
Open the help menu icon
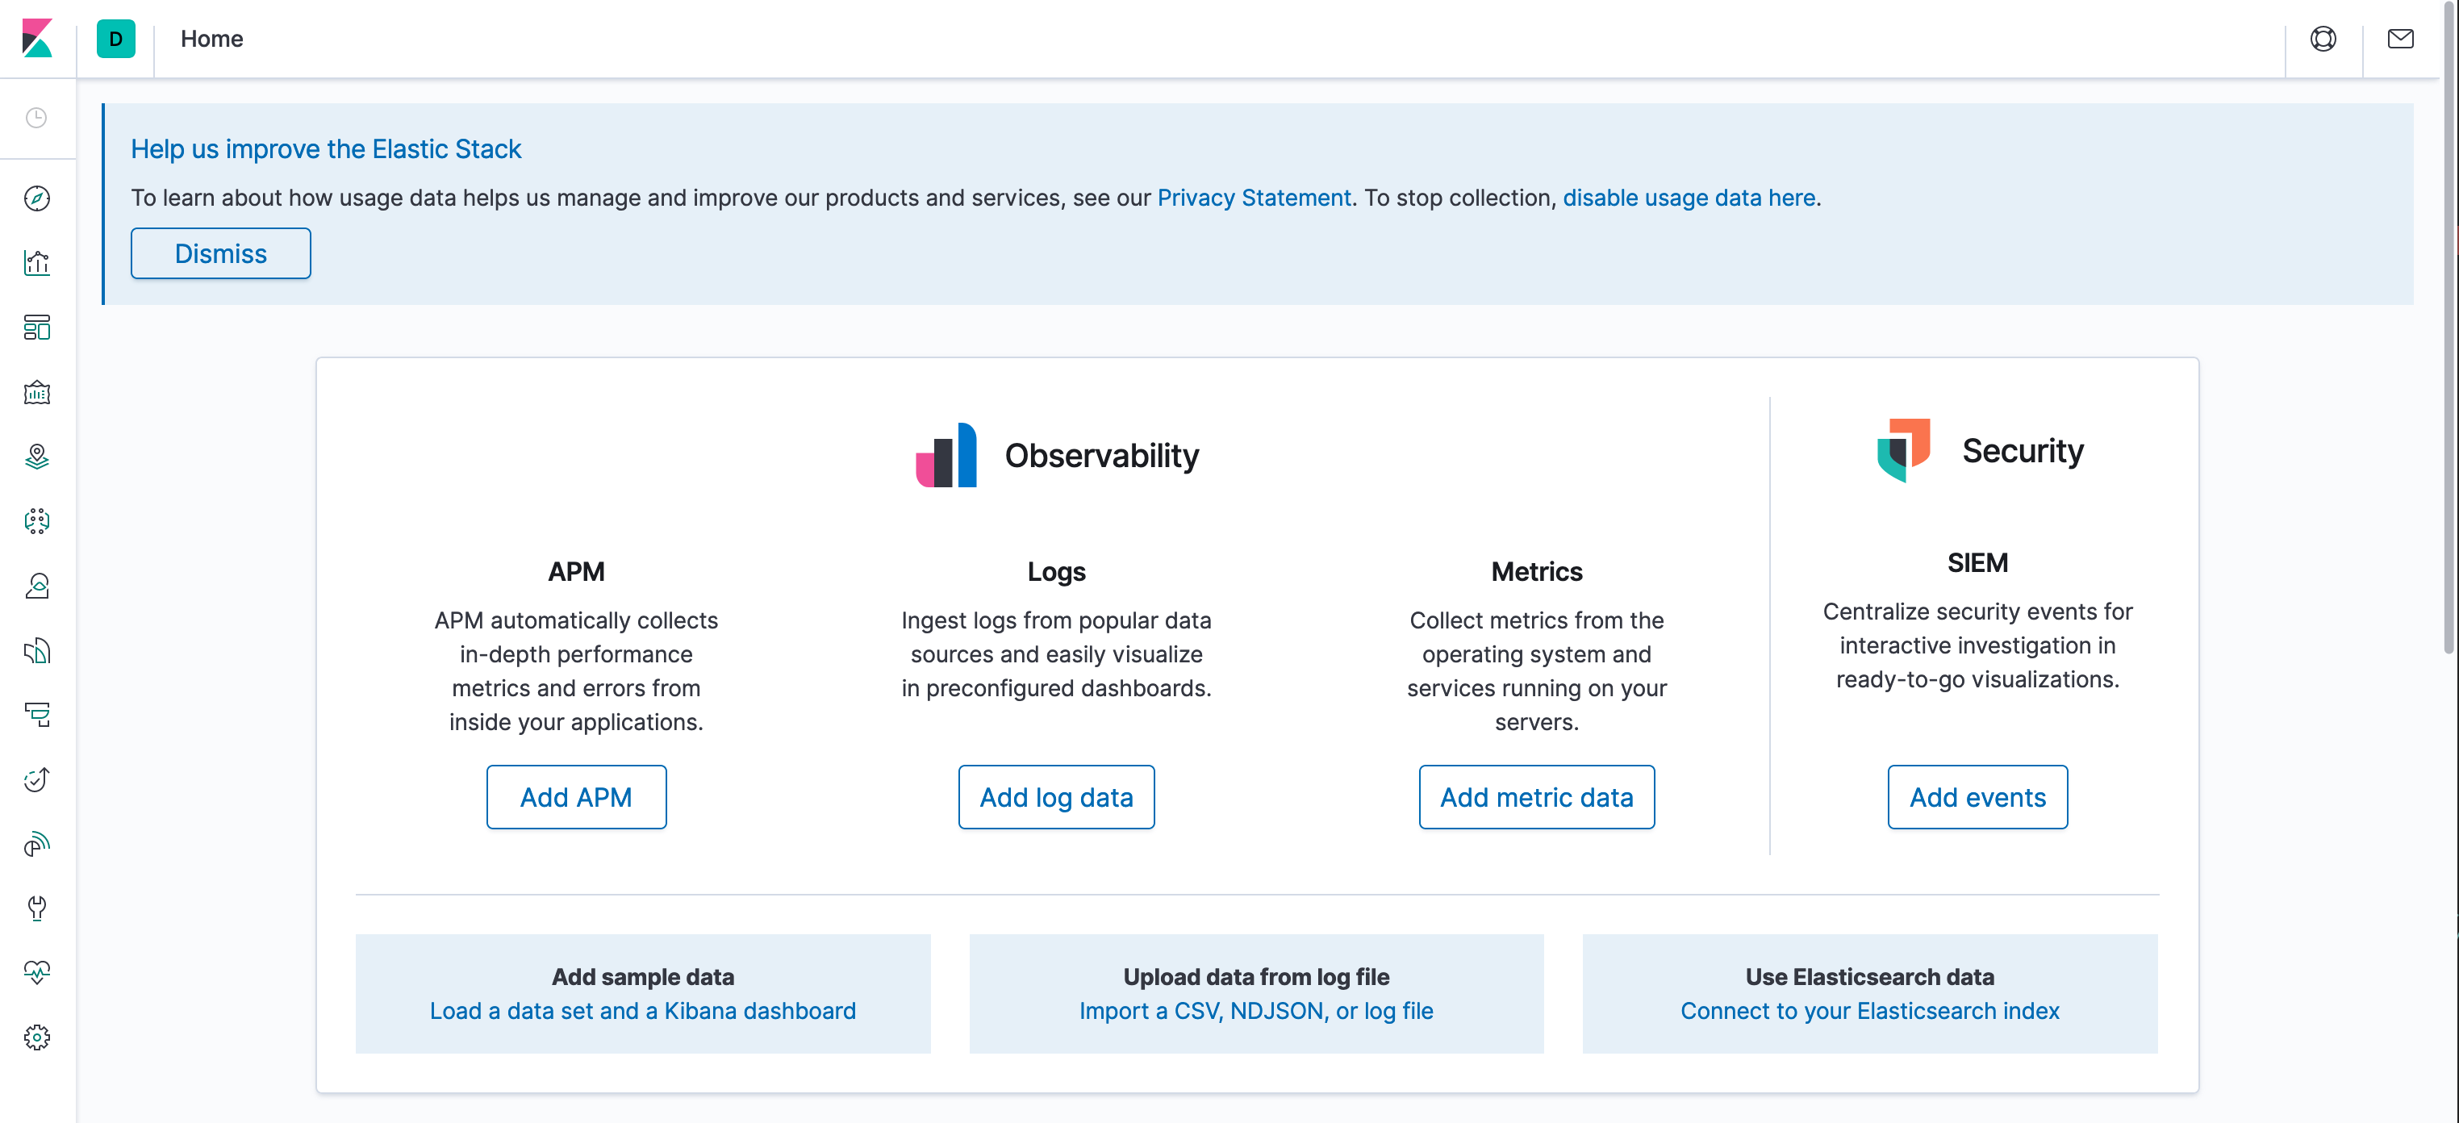2323,38
